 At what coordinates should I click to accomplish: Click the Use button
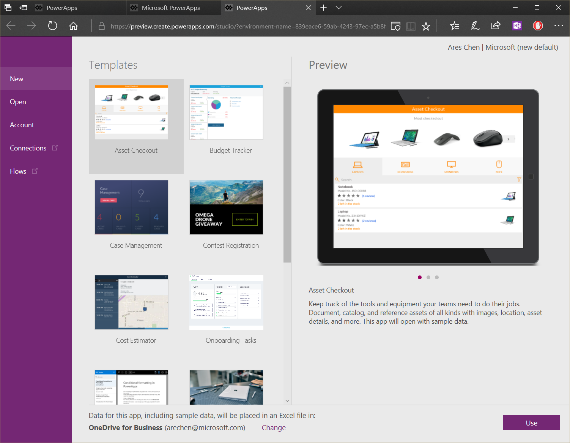click(x=531, y=422)
